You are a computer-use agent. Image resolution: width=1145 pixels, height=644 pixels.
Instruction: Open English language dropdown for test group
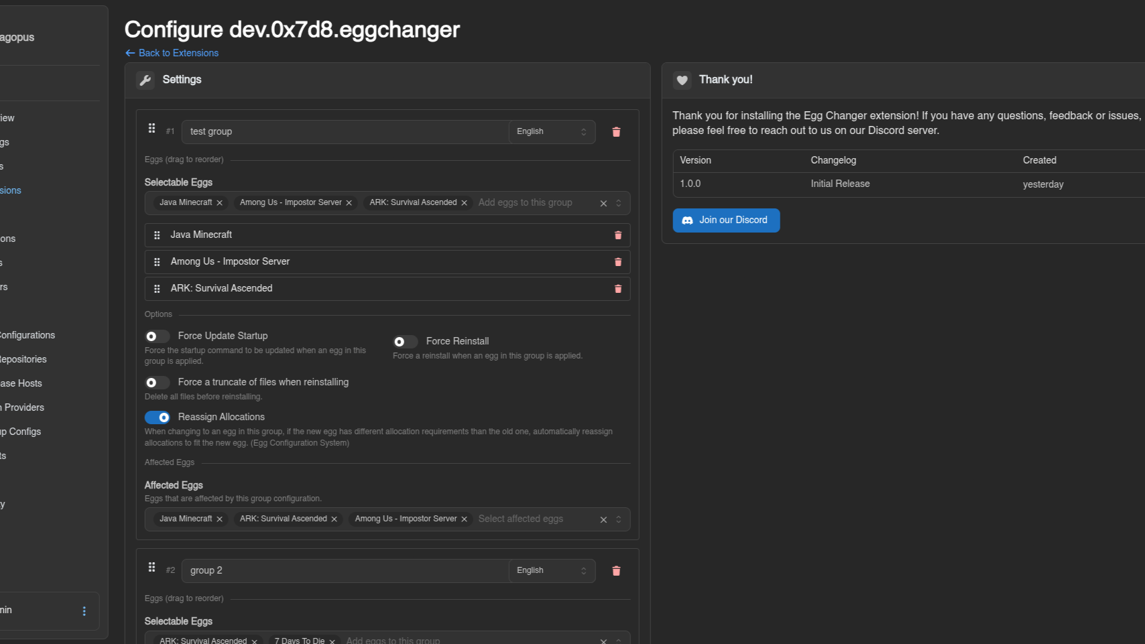tap(551, 132)
